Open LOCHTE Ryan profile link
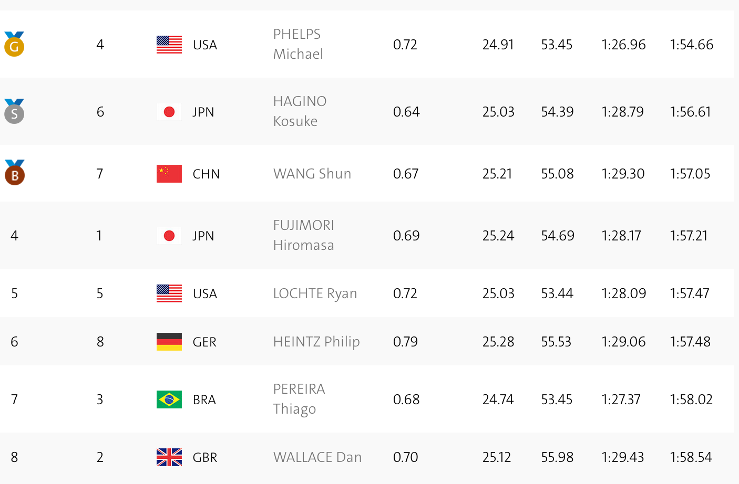Screen dimensions: 739x484 tap(315, 293)
